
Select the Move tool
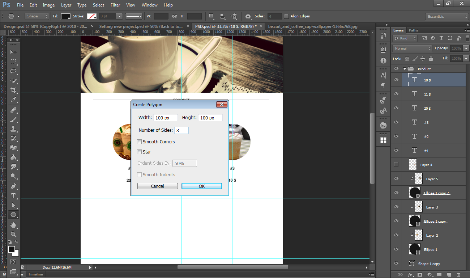(13, 52)
